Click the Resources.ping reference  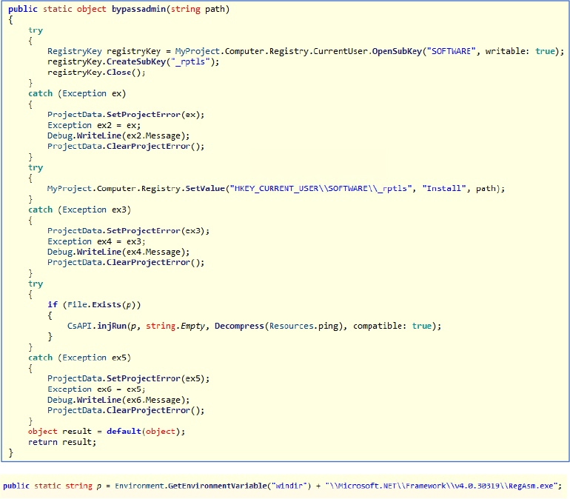point(304,326)
